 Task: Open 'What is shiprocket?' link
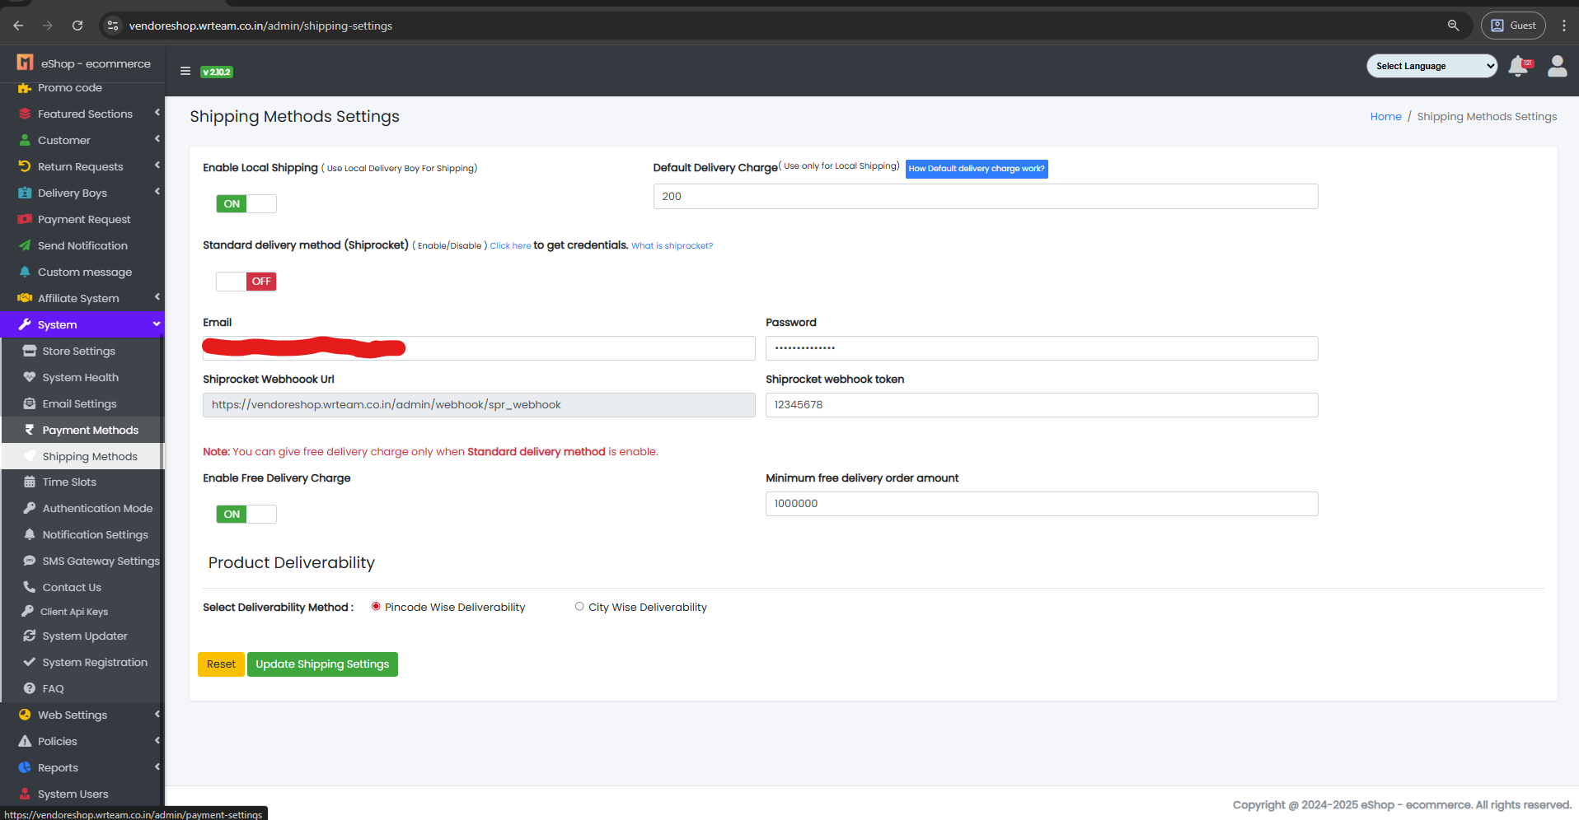click(x=672, y=245)
